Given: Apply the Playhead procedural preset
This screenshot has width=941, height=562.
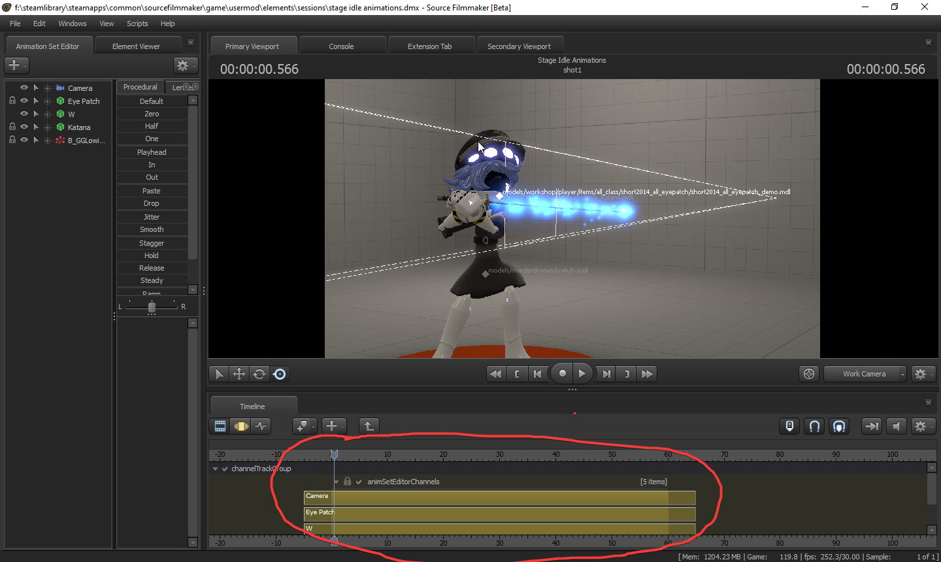Looking at the screenshot, I should (x=152, y=152).
